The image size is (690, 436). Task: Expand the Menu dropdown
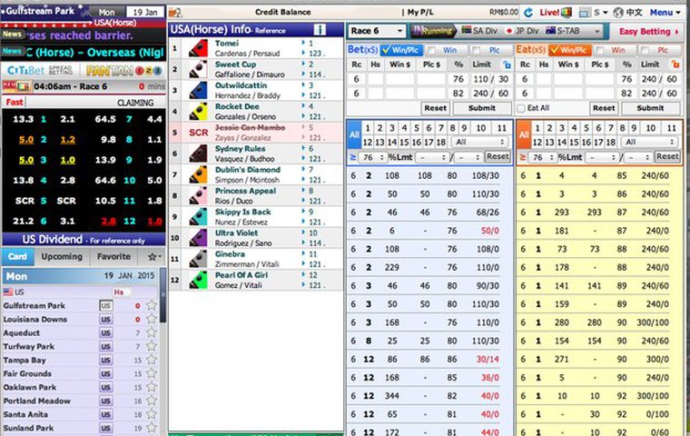[x=665, y=13]
